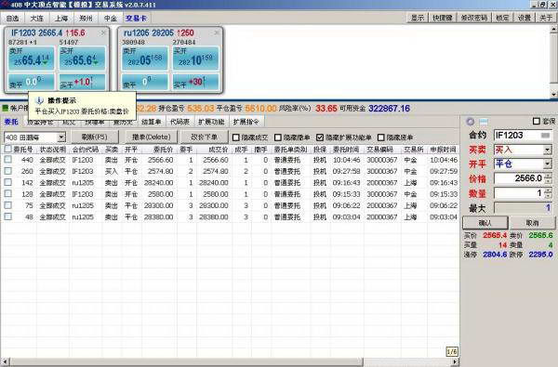
Task: Check the box for order 260
Action: (7, 171)
